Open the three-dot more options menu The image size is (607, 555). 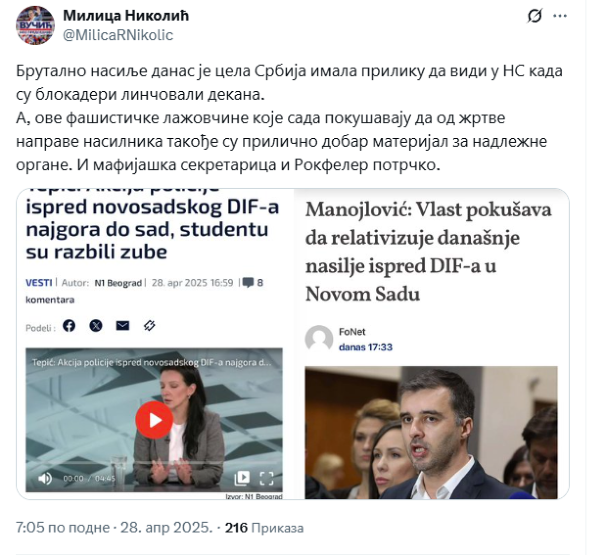click(x=560, y=16)
